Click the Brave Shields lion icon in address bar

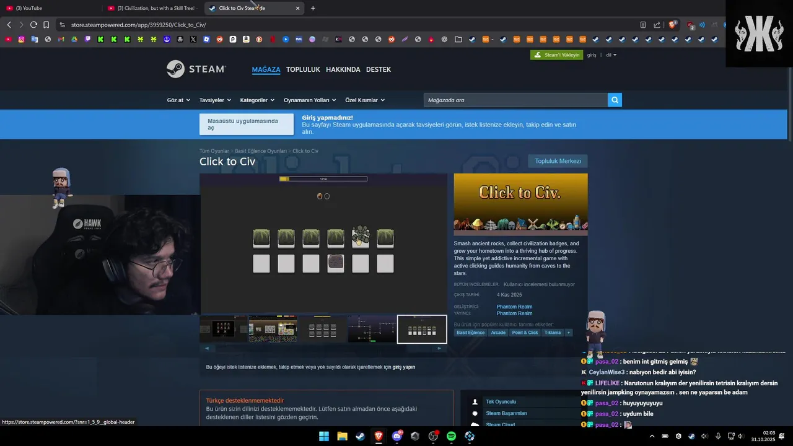point(672,25)
